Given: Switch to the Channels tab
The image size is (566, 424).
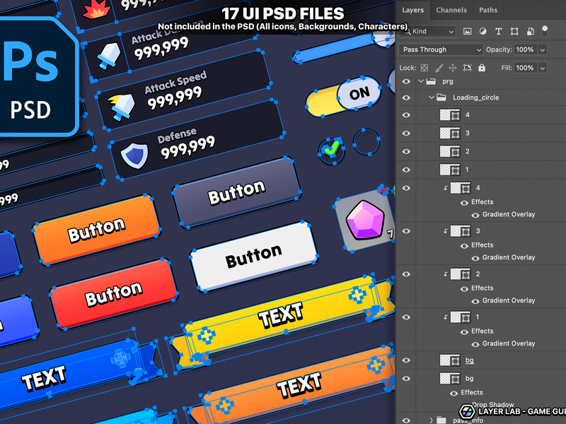Looking at the screenshot, I should [x=451, y=10].
